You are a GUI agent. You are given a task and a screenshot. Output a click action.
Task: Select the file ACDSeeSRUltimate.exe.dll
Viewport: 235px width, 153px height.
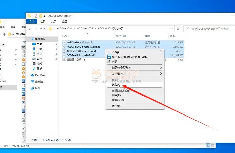click(x=82, y=51)
